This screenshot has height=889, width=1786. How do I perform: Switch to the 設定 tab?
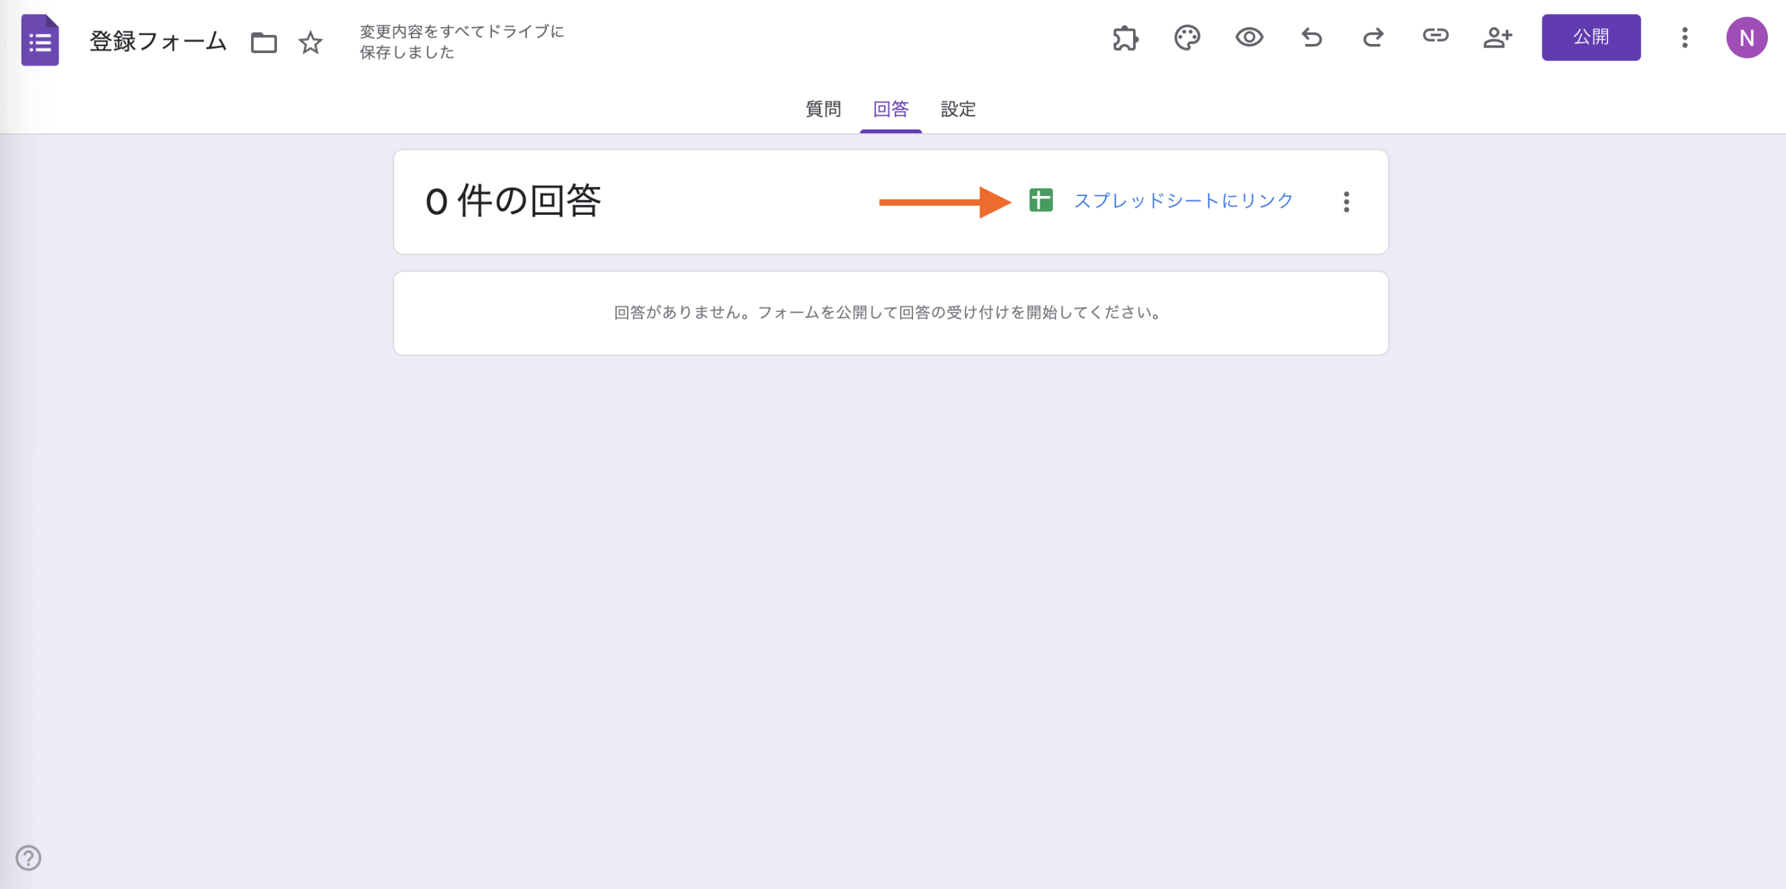click(x=958, y=109)
